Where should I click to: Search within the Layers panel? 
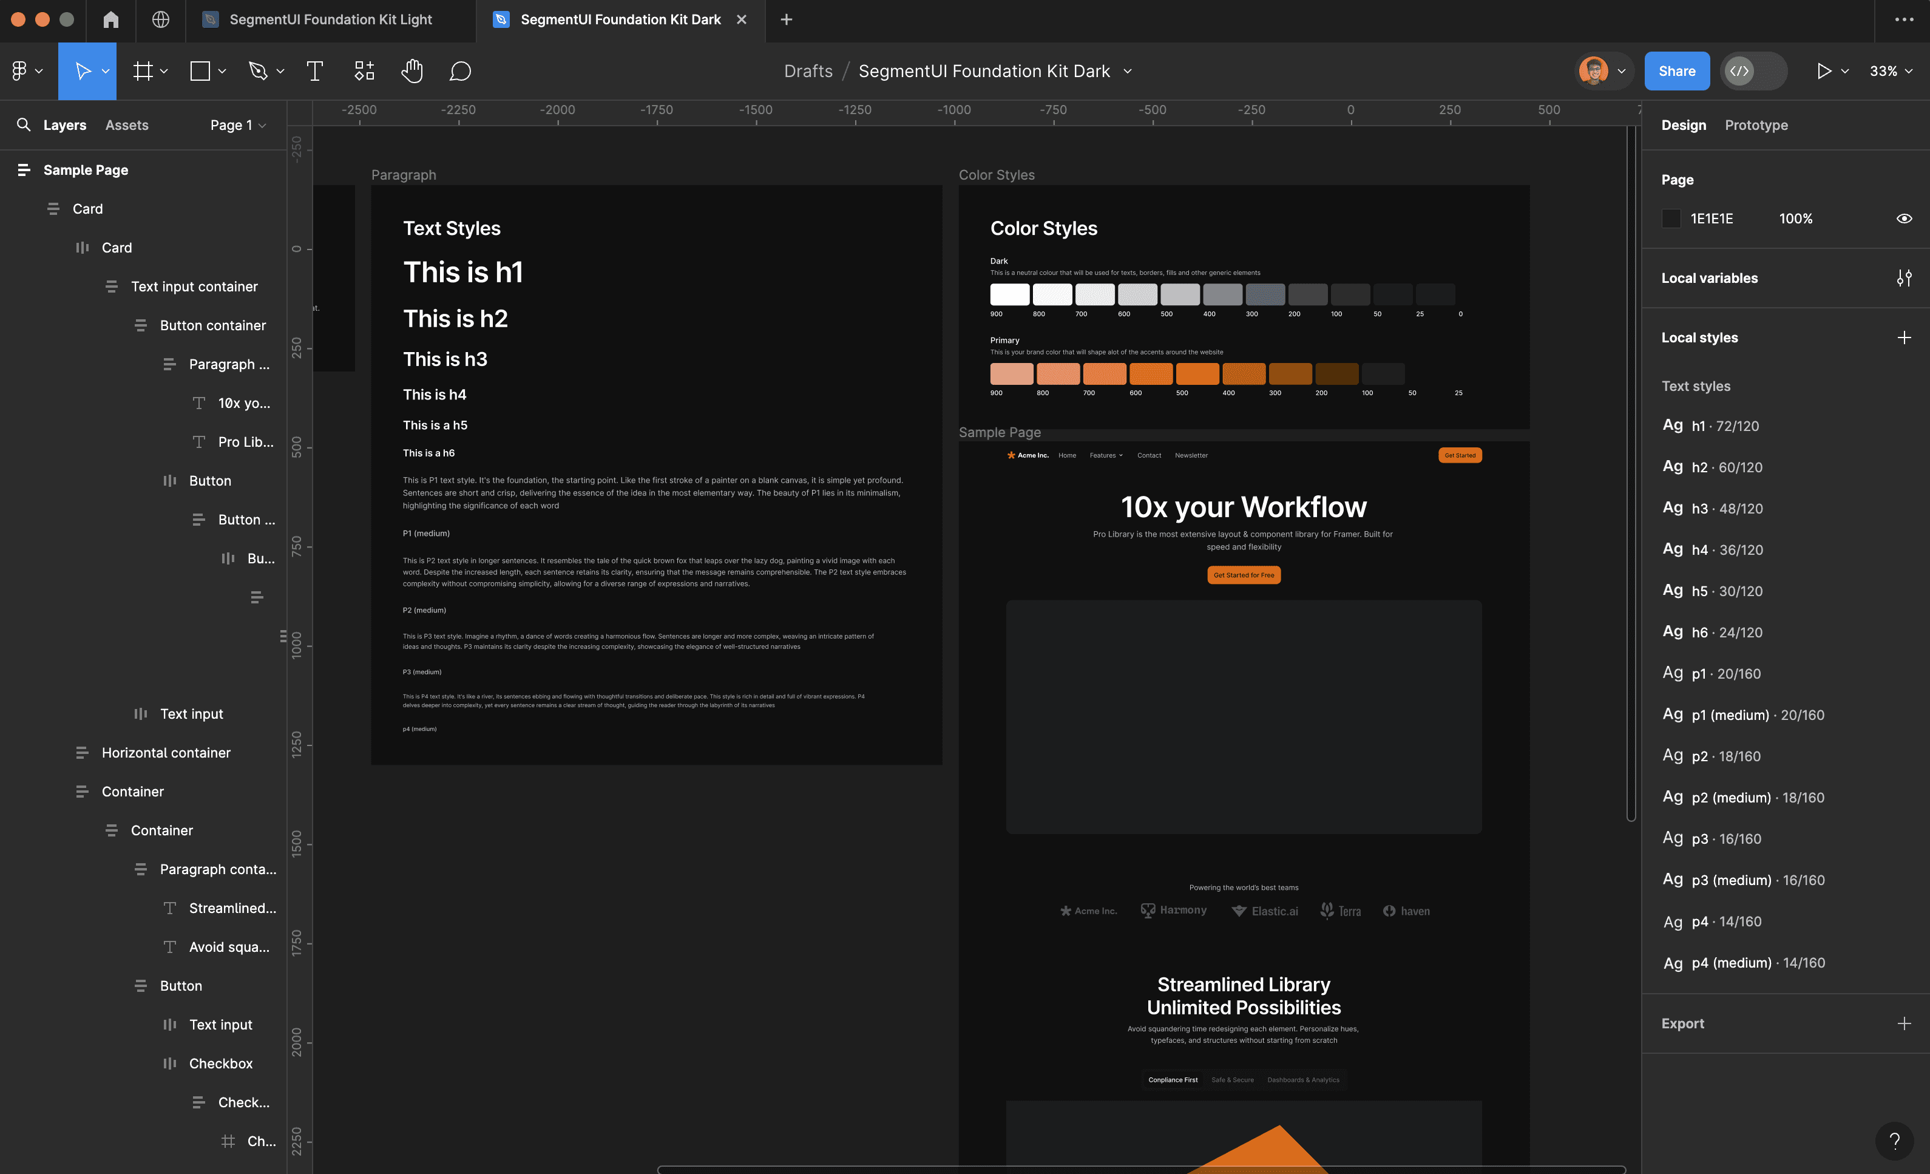point(24,124)
